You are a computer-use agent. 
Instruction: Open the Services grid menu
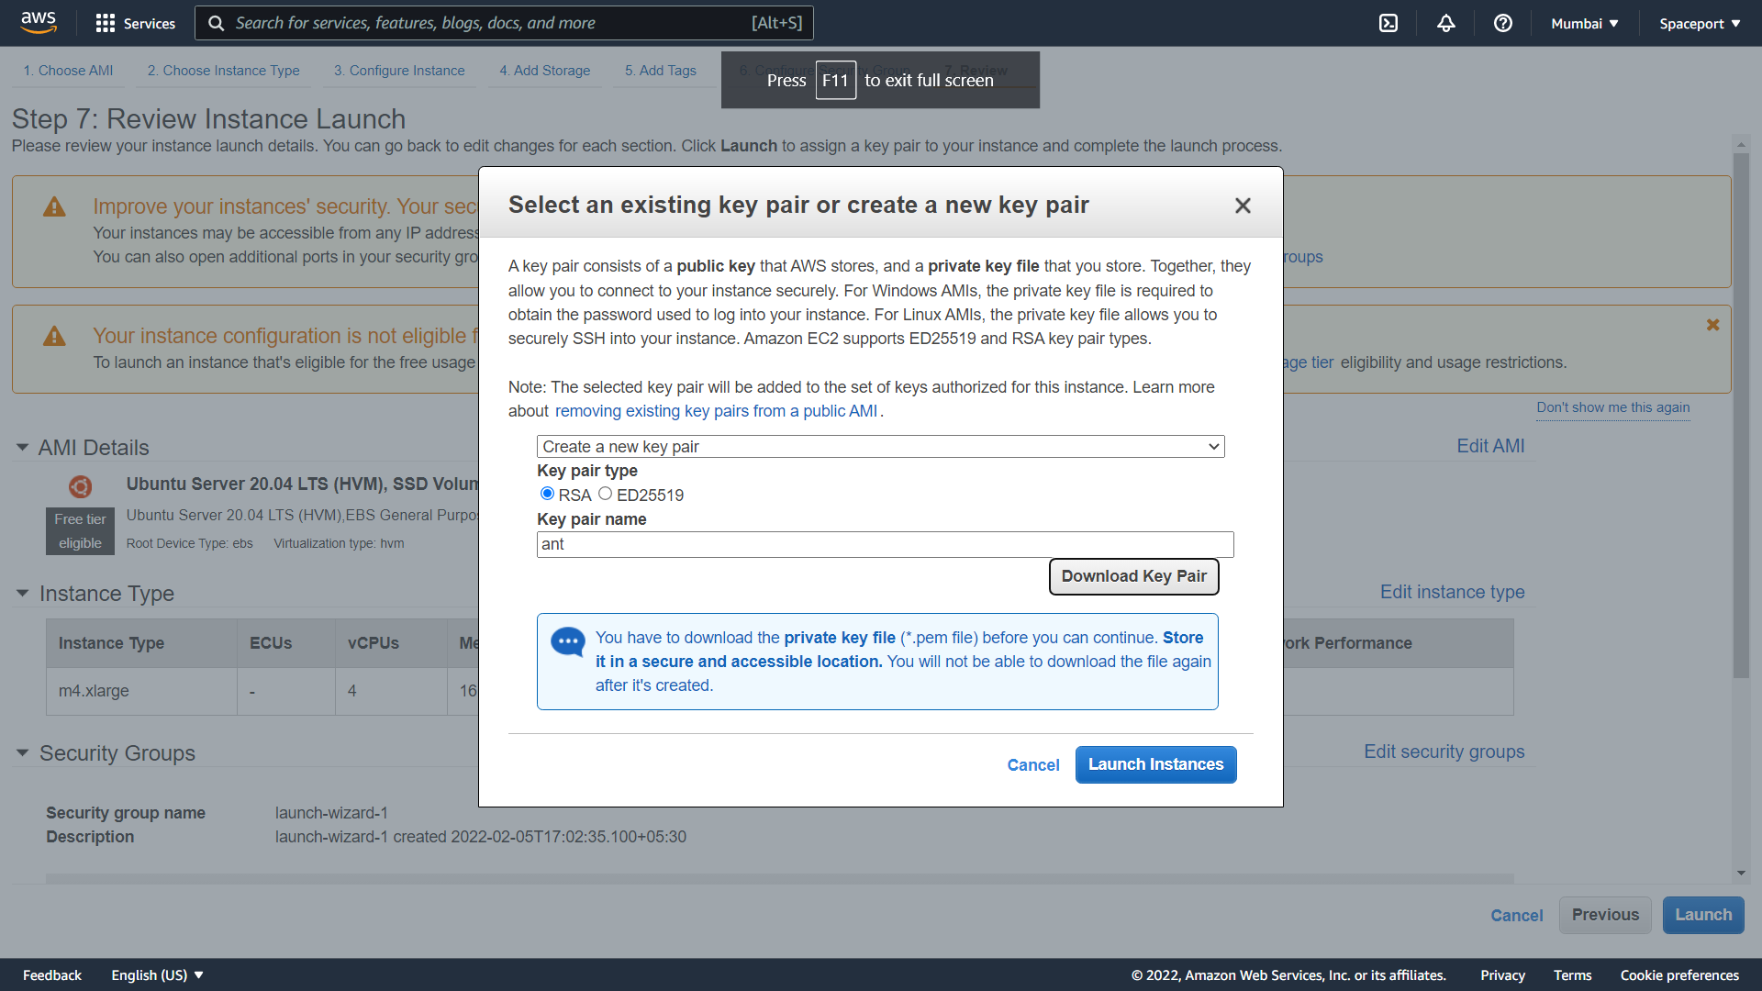pos(136,23)
